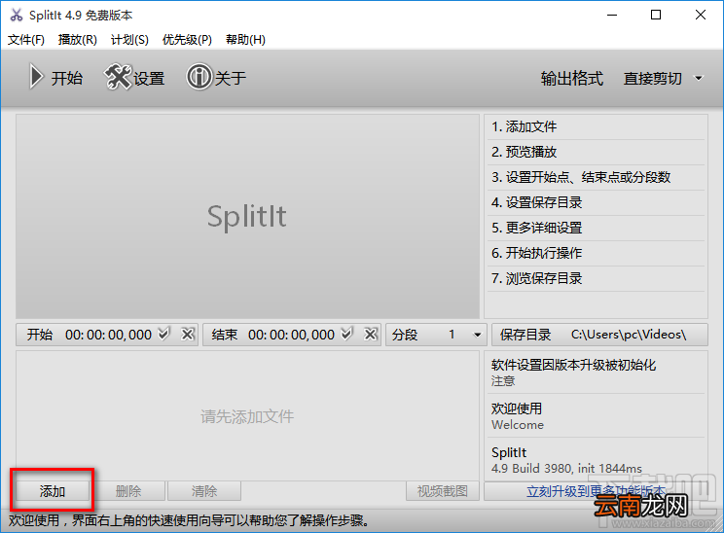Click the start time field 00:00:00,000 beside 开始
Screen dimensions: 724x533
pyautogui.click(x=108, y=335)
